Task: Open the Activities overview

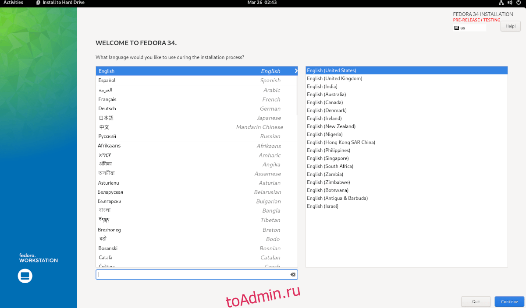Action: 13,3
